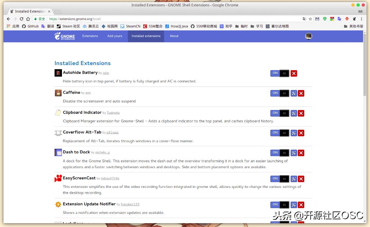The image size is (370, 227).
Task: Open author iskin profile link
Action: [x=106, y=73]
